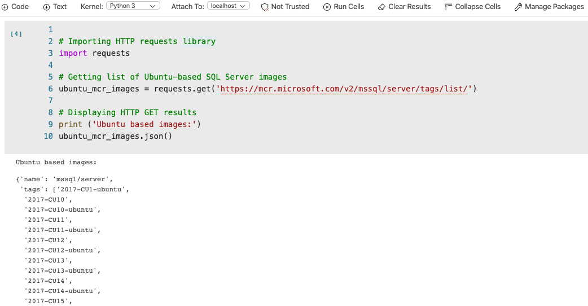Run all cells in the notebook
This screenshot has width=588, height=306.
[344, 7]
